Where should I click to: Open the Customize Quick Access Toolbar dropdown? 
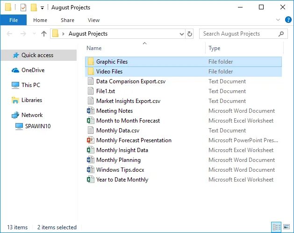point(43,7)
